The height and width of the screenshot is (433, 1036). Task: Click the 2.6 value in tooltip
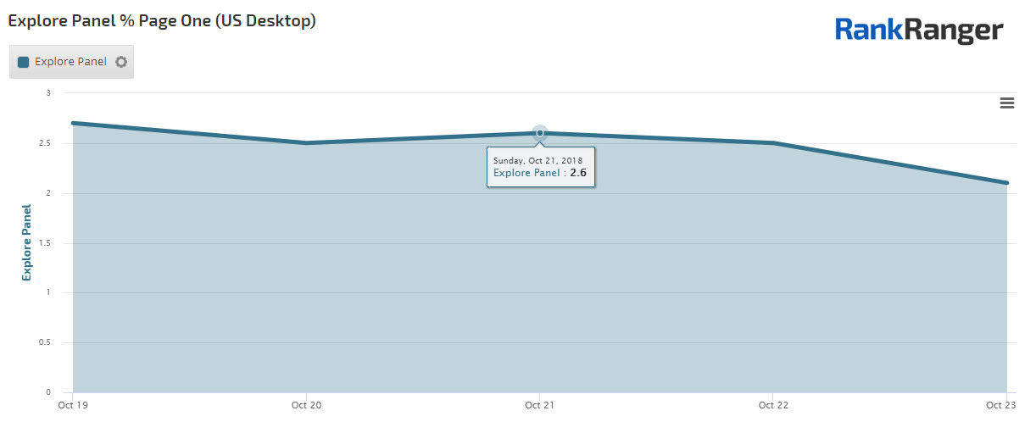point(578,173)
